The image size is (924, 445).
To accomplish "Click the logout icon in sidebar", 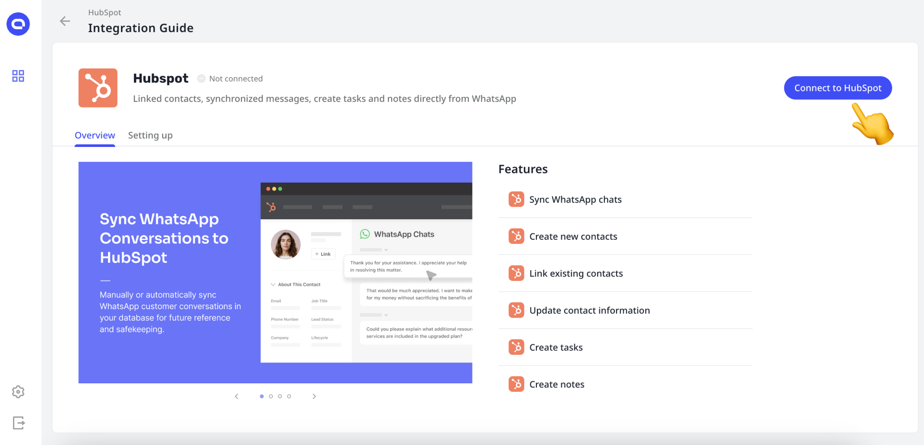I will 19,423.
